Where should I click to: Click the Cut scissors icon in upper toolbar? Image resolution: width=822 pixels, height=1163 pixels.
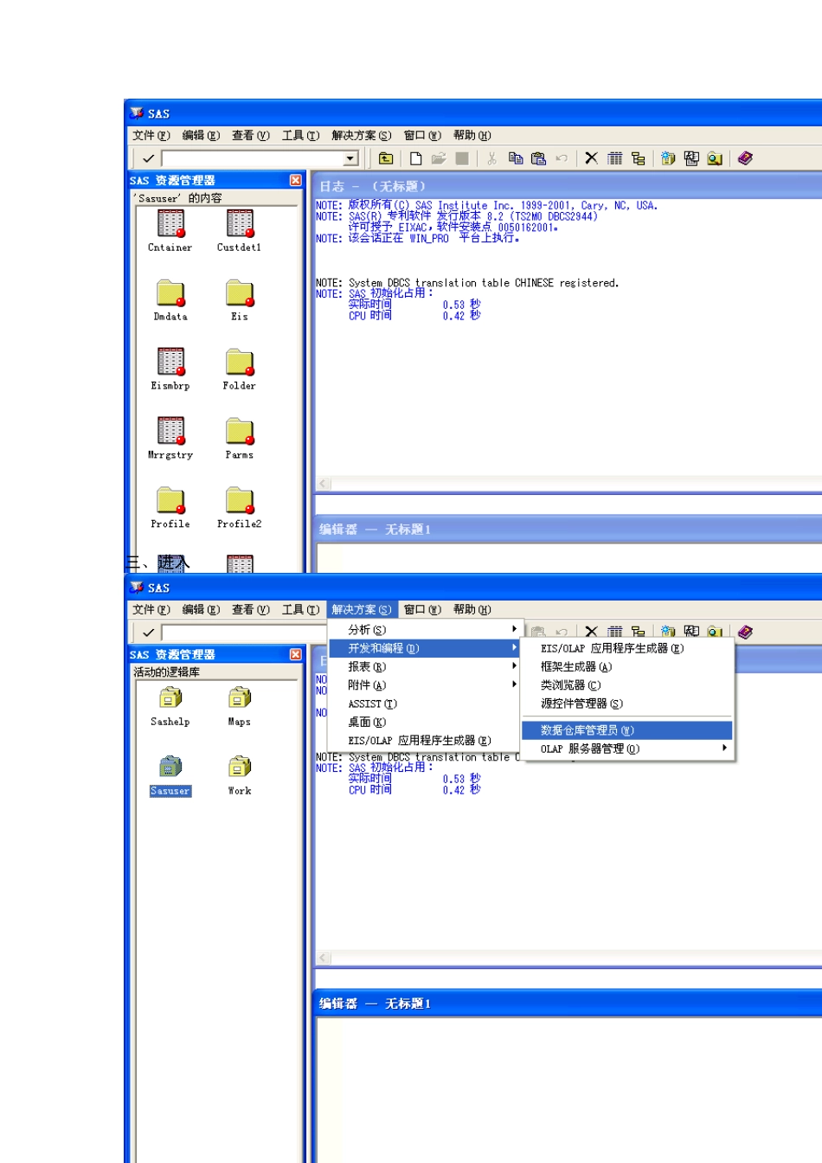click(491, 158)
